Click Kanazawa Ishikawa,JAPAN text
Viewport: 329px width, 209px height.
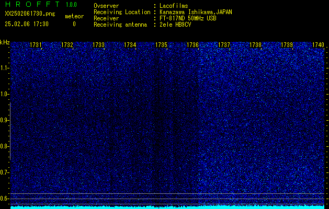click(x=196, y=12)
